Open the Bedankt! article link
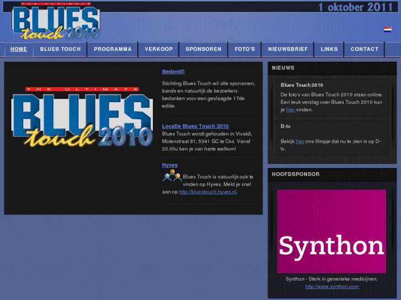Viewport: 401px width, 300px height. click(173, 72)
